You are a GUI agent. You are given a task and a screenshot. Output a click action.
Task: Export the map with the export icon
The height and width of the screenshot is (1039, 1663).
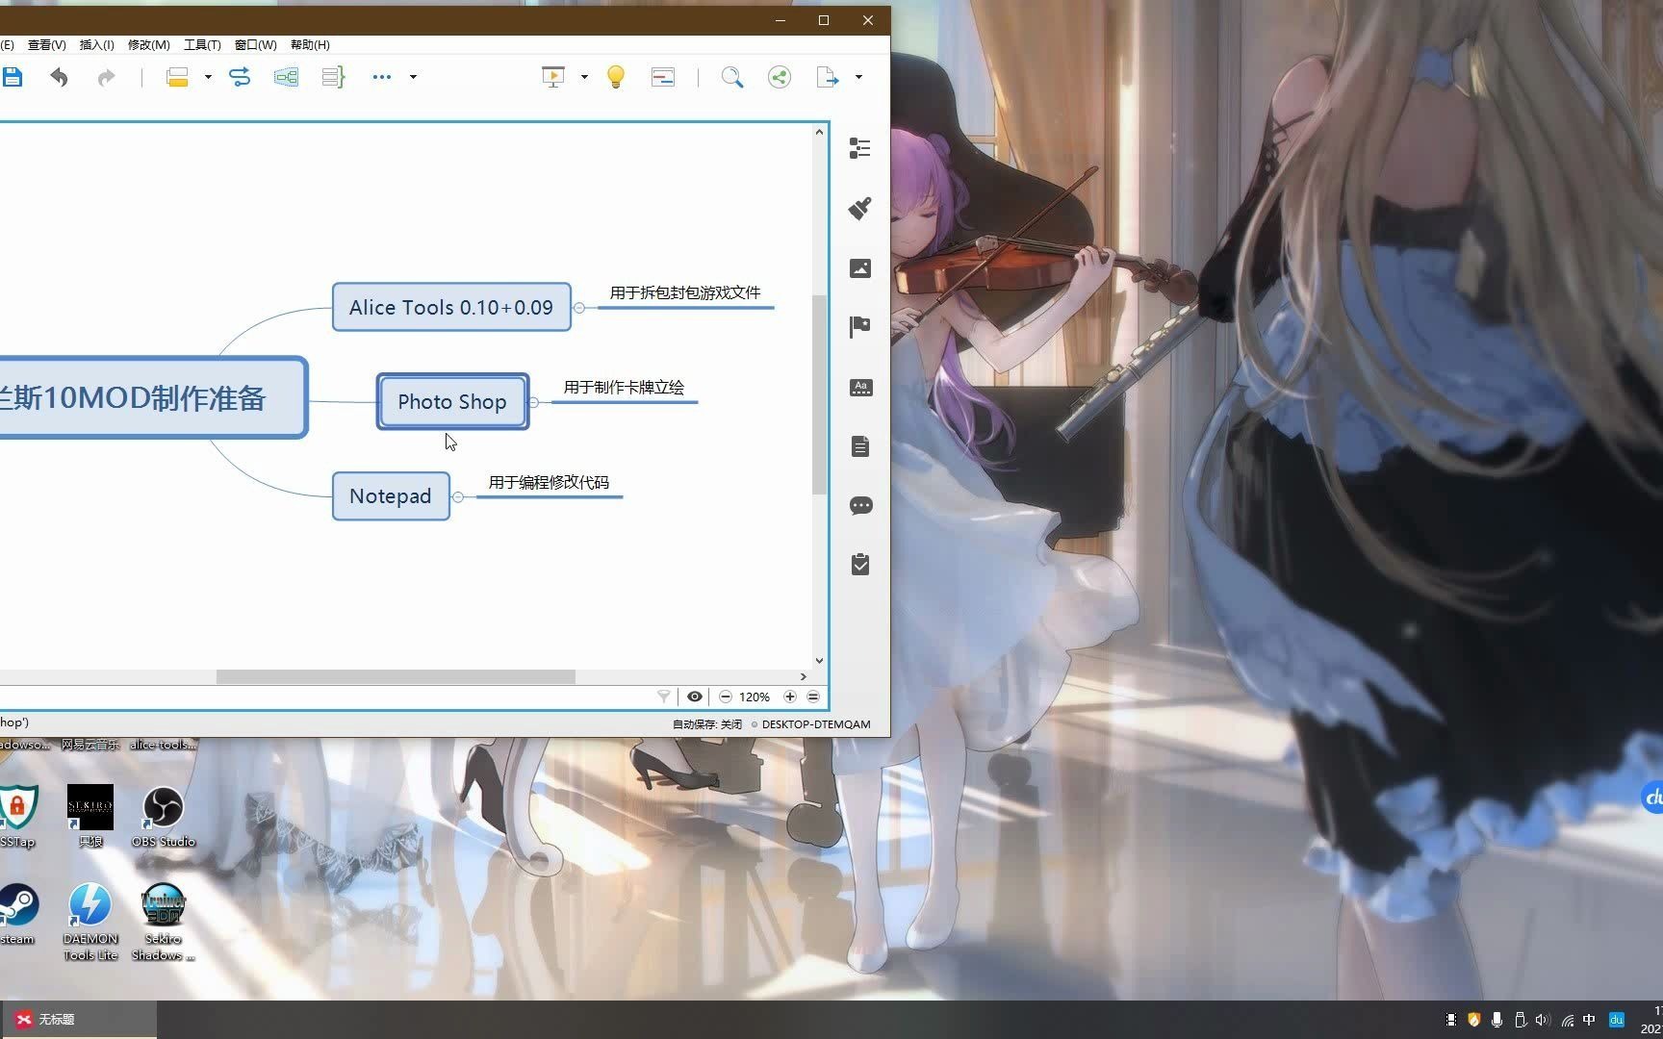(828, 77)
